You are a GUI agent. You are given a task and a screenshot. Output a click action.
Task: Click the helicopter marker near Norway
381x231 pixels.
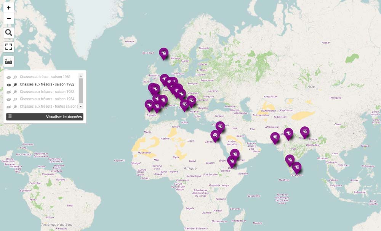click(x=163, y=53)
